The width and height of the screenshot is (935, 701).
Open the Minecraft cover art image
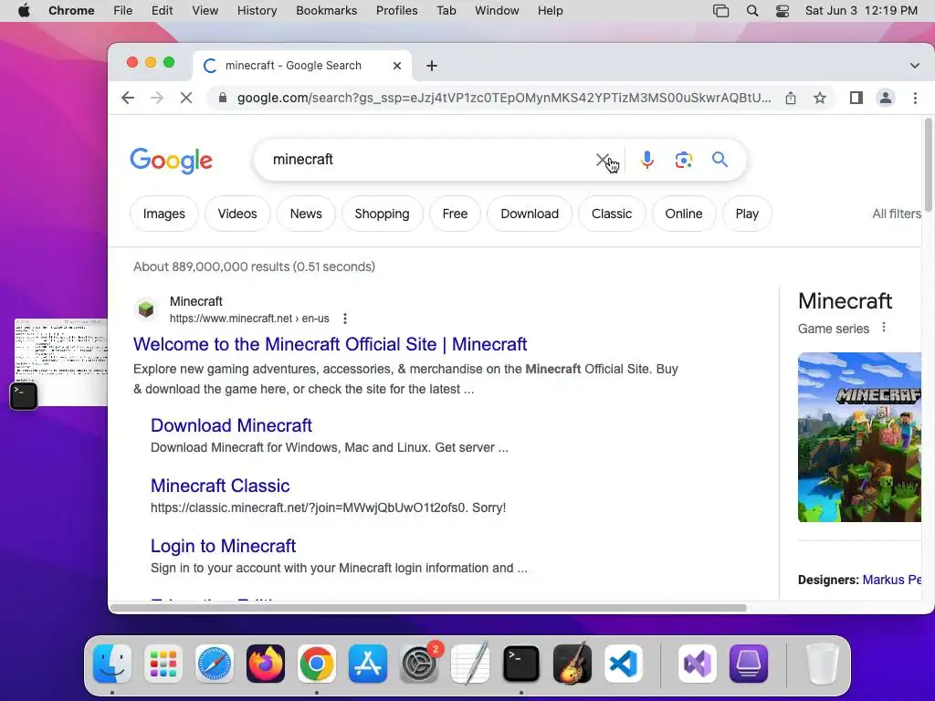pyautogui.click(x=859, y=437)
